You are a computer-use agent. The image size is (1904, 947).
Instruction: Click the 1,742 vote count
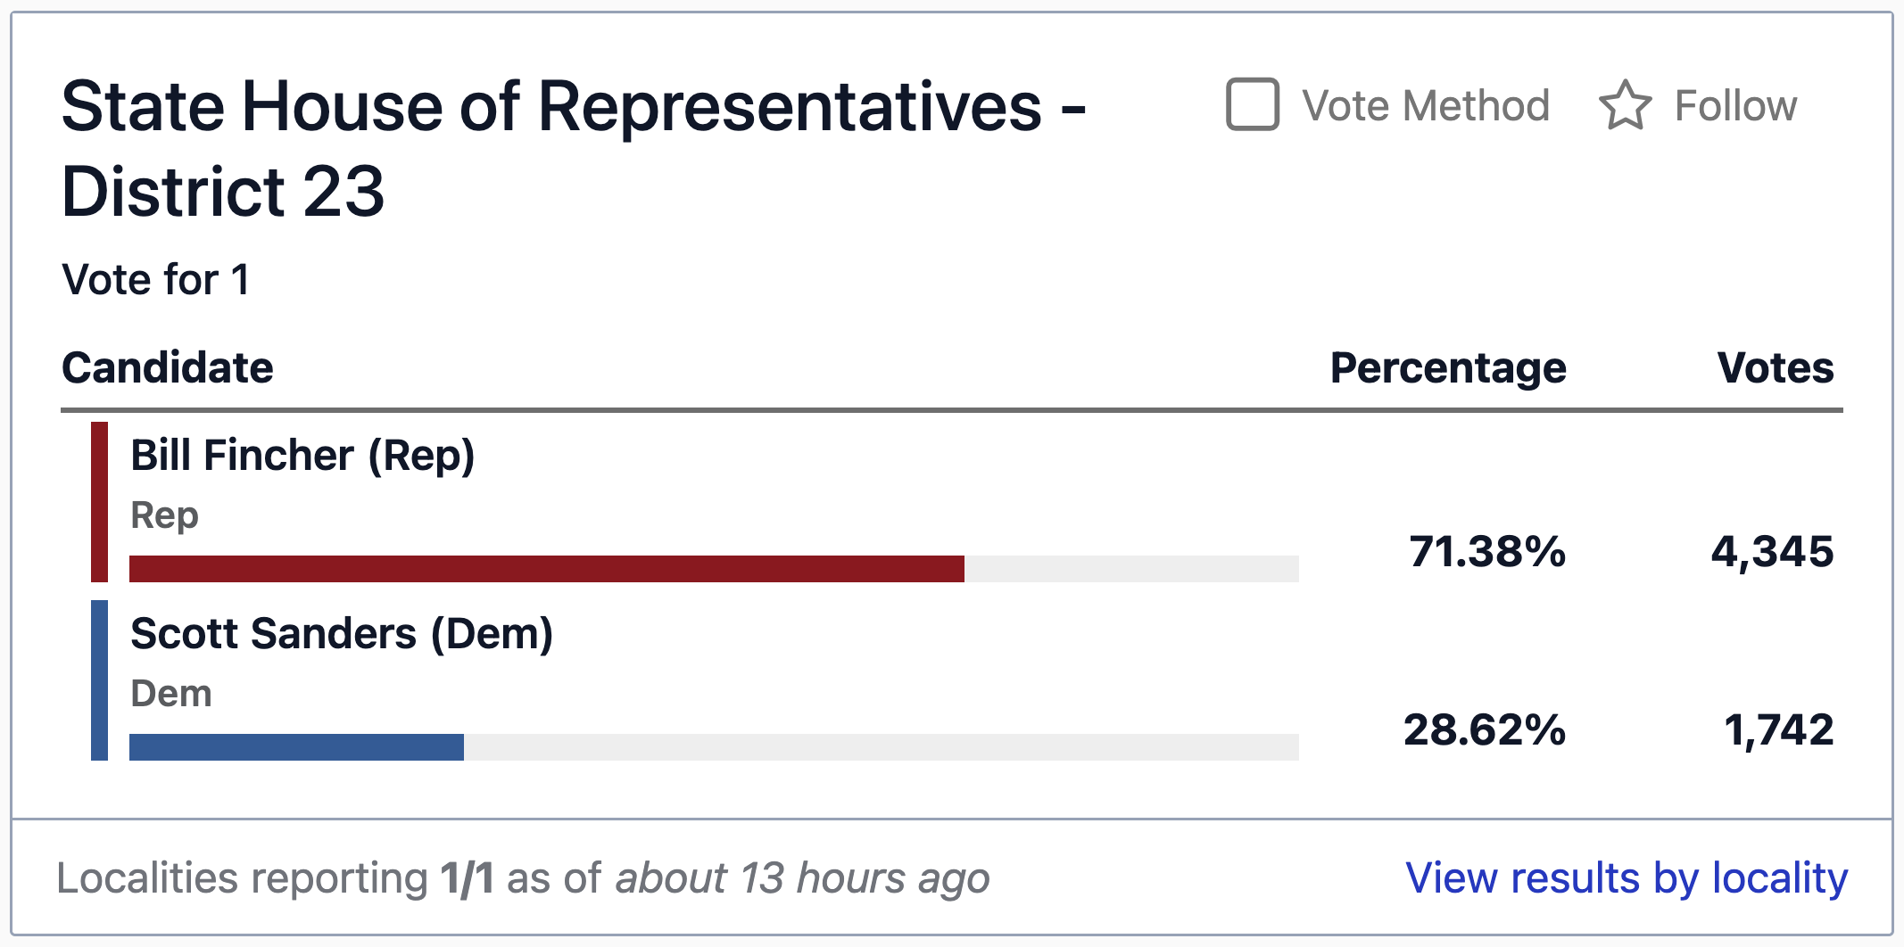coord(1779,730)
